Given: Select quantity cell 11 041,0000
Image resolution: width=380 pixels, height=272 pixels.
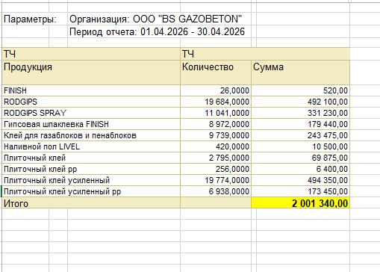Looking at the screenshot, I should pyautogui.click(x=216, y=113).
